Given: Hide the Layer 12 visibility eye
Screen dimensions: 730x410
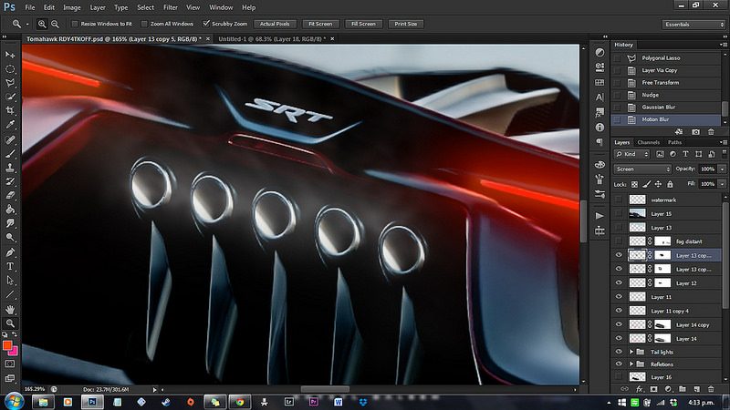Looking at the screenshot, I should [620, 283].
